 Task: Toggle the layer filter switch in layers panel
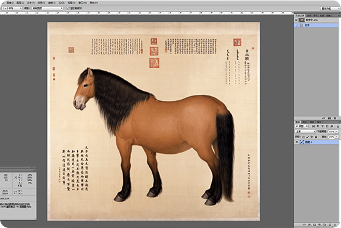(x=338, y=126)
